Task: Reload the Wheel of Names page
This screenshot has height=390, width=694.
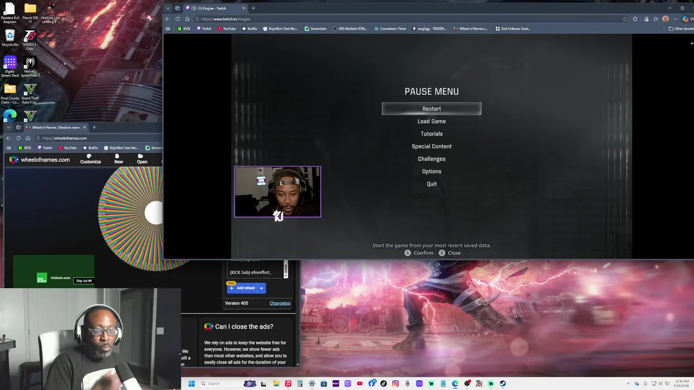Action: 18,138
